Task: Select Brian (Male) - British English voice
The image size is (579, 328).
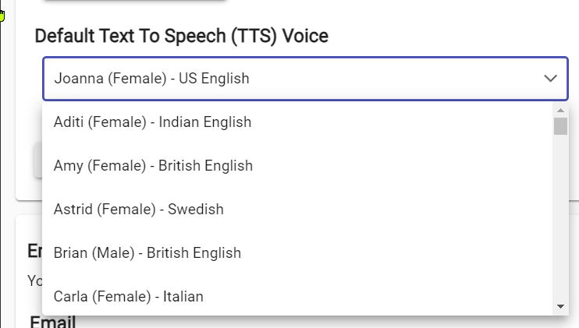Action: (147, 253)
